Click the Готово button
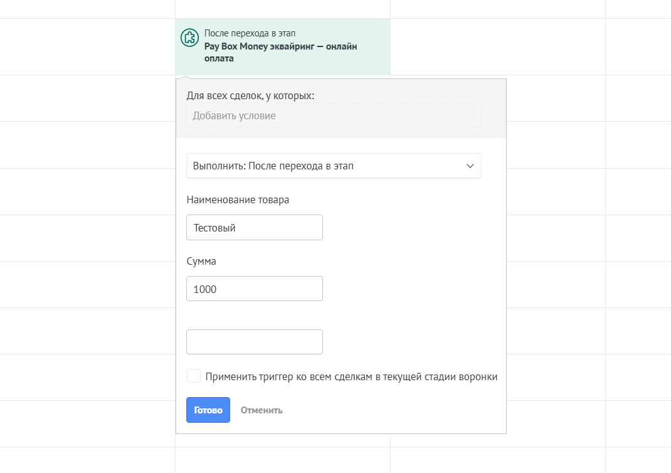Image resolution: width=671 pixels, height=473 pixels. click(208, 410)
